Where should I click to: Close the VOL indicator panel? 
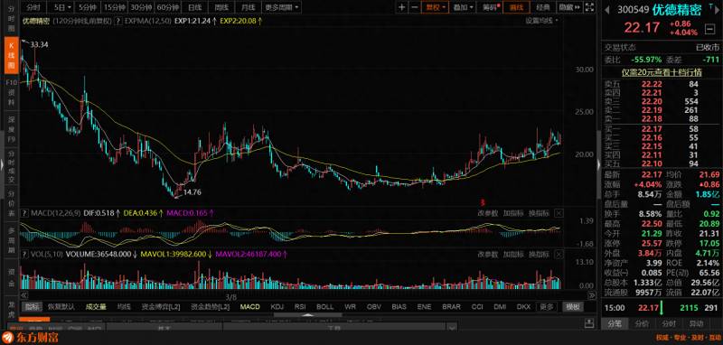point(559,255)
